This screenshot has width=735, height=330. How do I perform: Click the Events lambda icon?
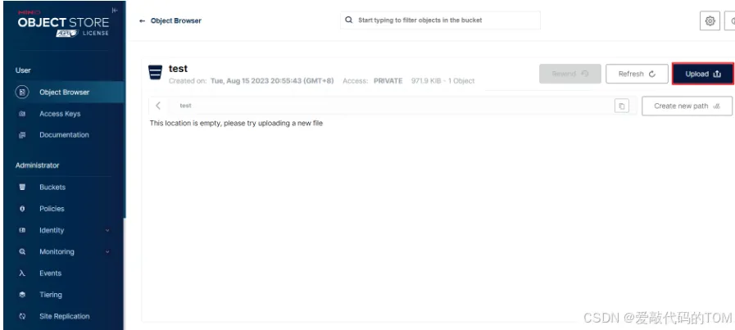[x=22, y=273]
